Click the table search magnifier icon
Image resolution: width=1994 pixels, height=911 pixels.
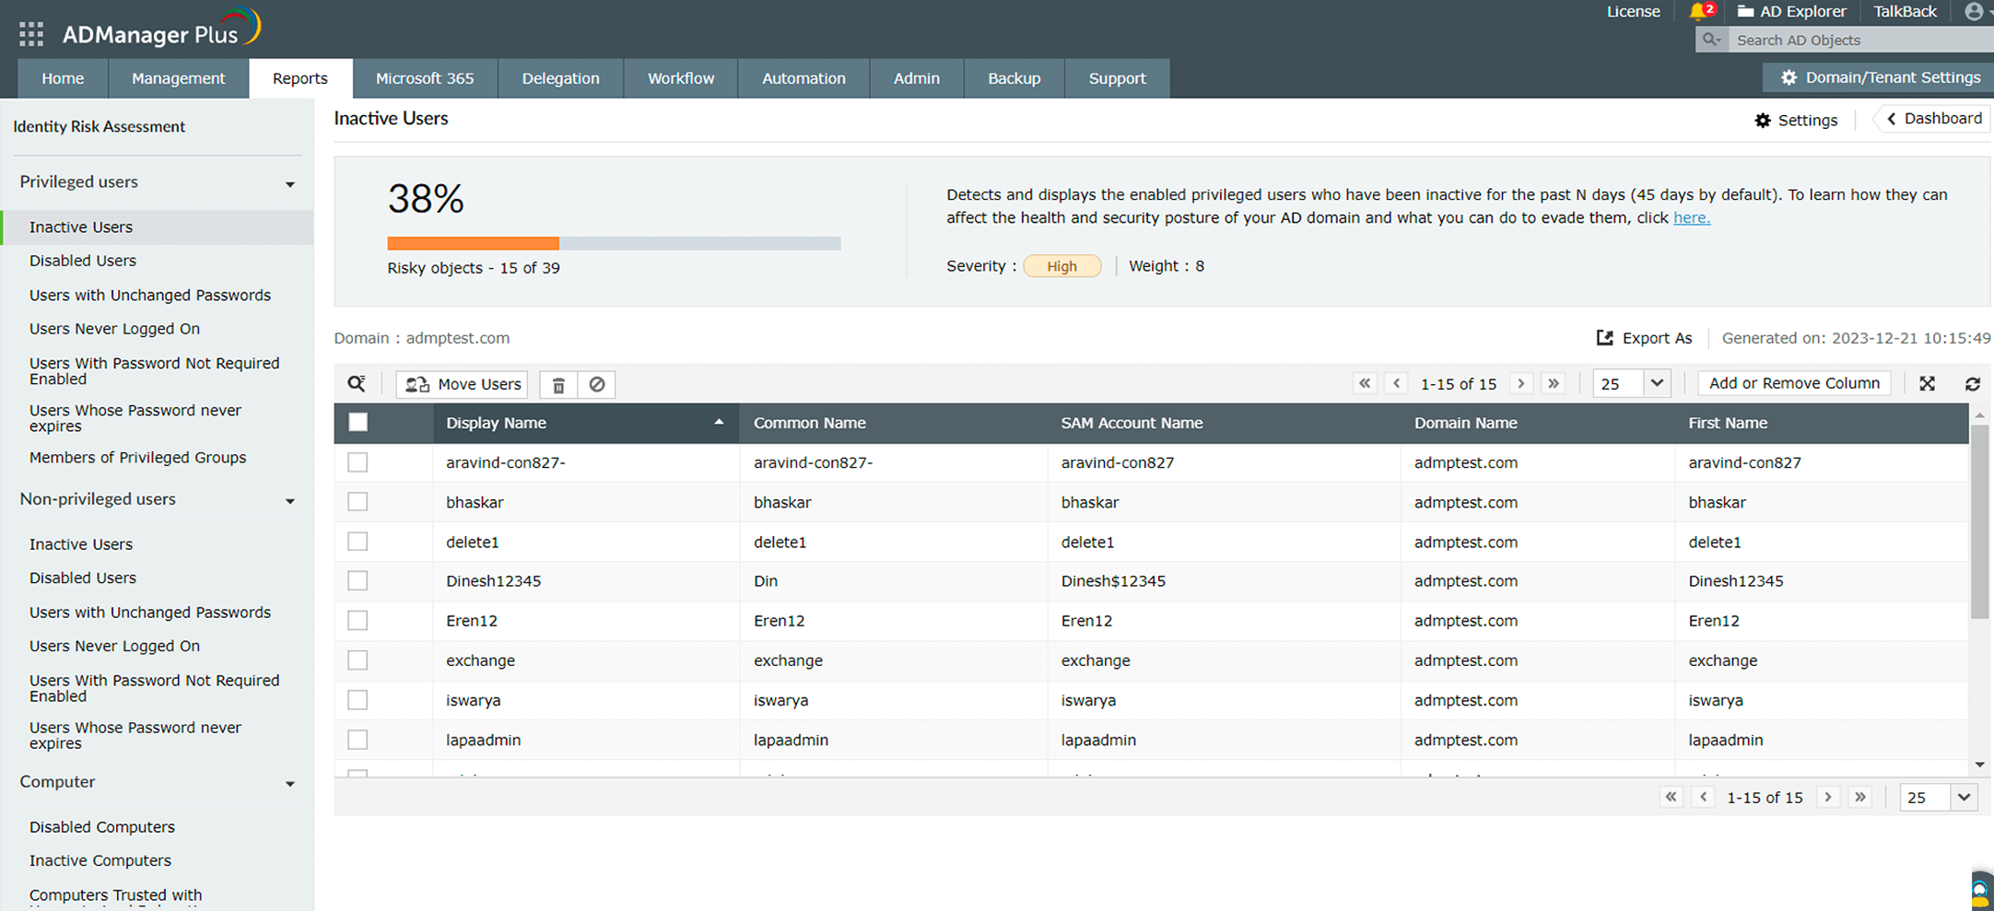357,384
